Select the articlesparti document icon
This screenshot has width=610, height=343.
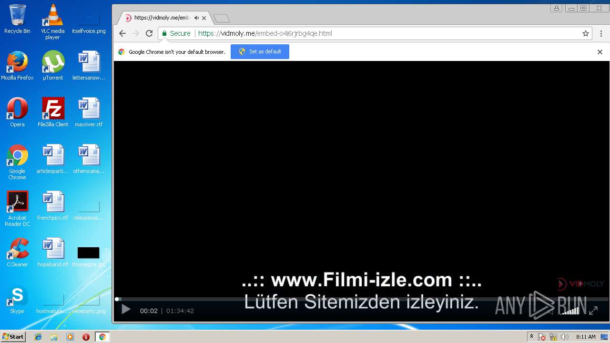click(x=52, y=159)
